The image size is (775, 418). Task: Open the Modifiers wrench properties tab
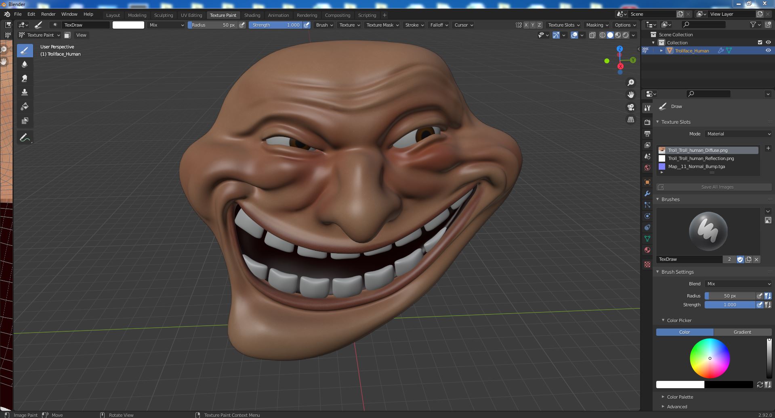647,193
